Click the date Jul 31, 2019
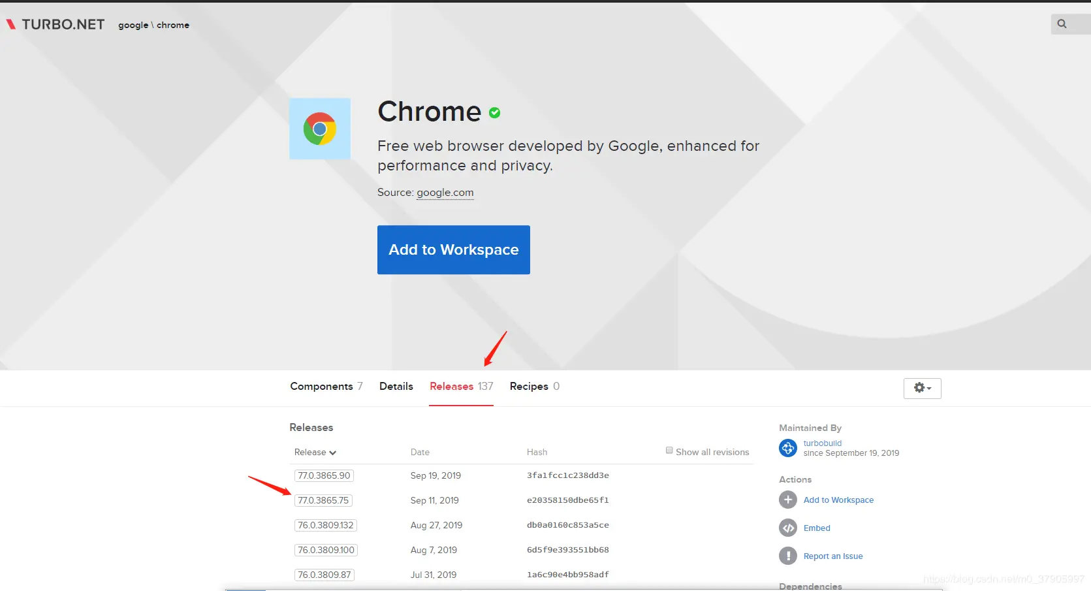Screen dimensions: 1091x591 pyautogui.click(x=434, y=575)
